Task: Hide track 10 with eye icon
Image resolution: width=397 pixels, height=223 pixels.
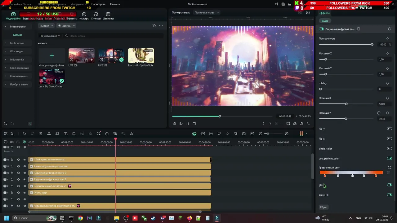Action: pyautogui.click(x=25, y=173)
